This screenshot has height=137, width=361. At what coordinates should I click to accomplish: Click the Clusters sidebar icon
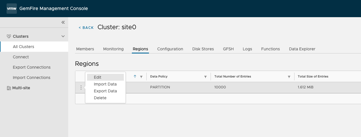(9, 36)
